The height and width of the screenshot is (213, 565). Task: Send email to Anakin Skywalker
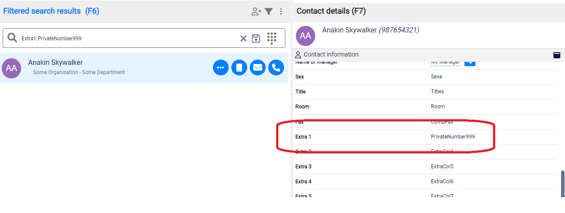258,67
